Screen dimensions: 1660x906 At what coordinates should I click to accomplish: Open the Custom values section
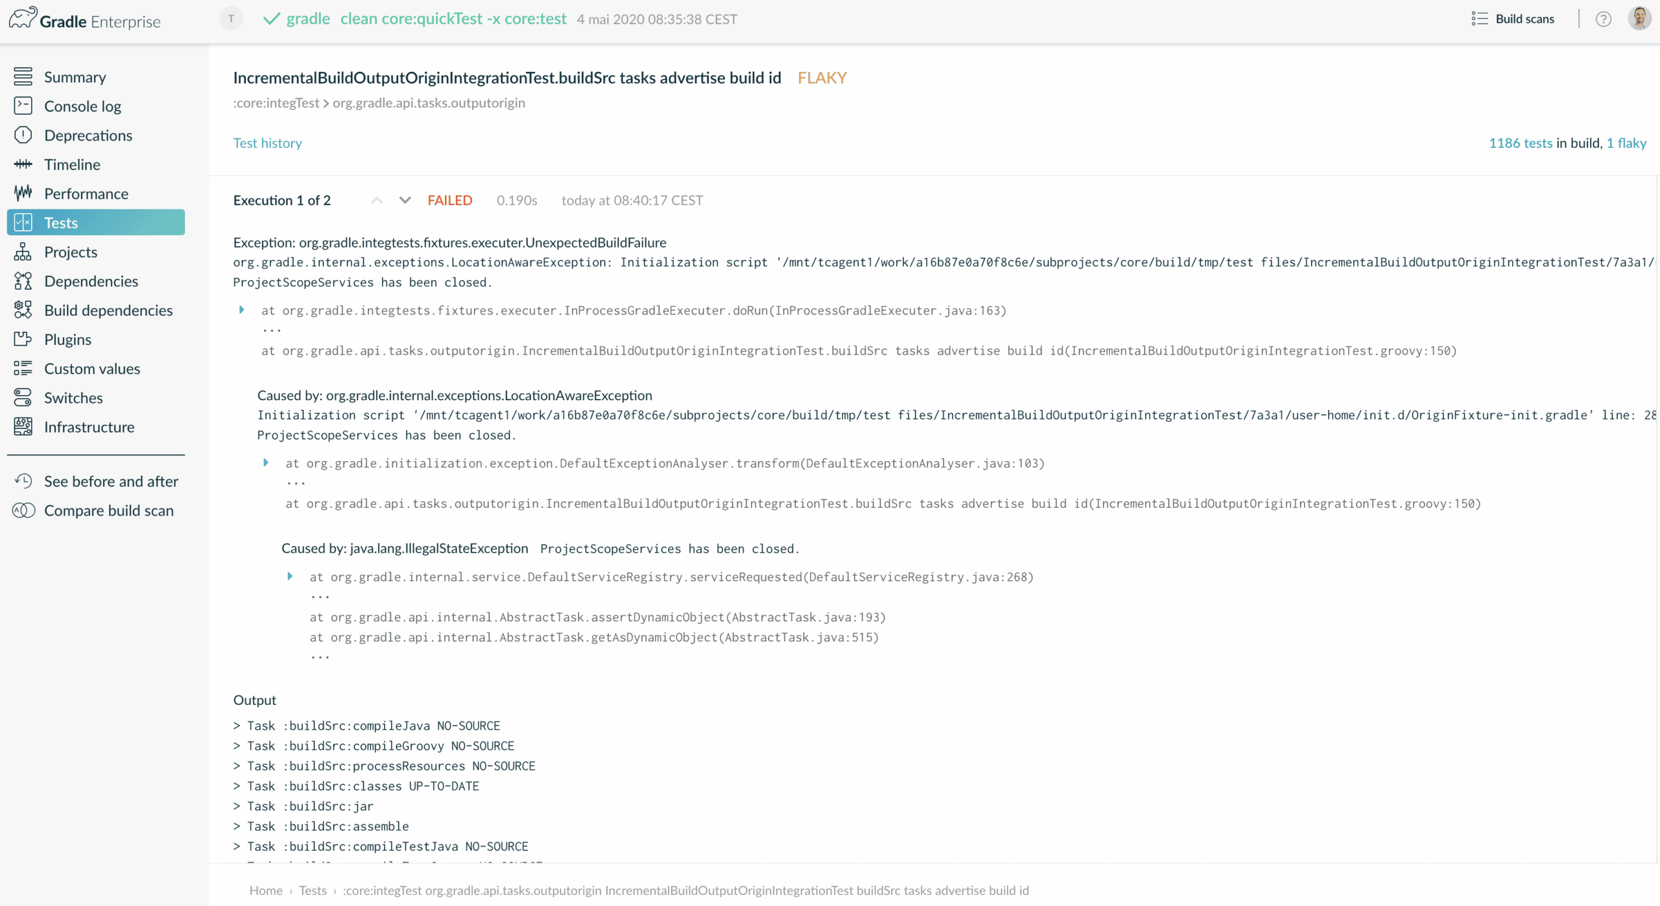tap(92, 368)
